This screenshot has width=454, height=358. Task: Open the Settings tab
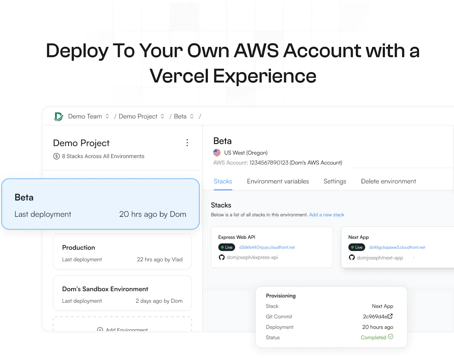pyautogui.click(x=335, y=181)
